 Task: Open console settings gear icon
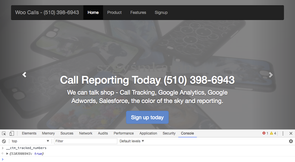pos(291,141)
